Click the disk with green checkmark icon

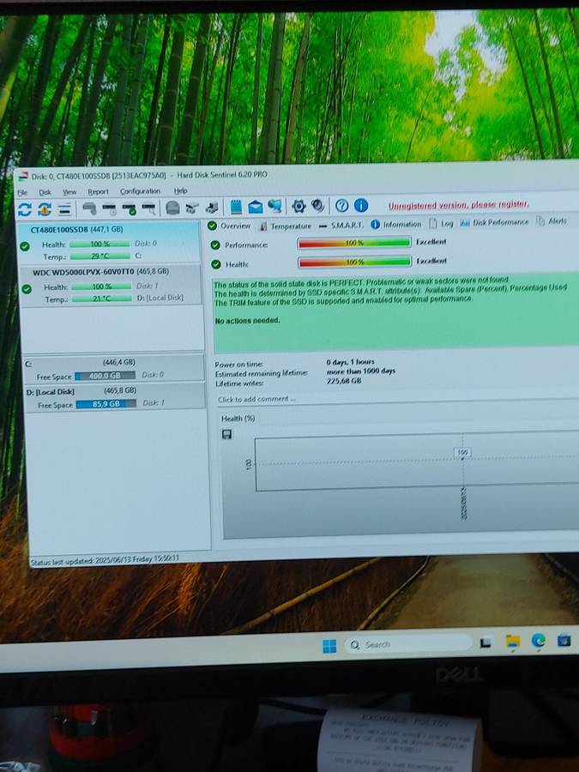129,208
